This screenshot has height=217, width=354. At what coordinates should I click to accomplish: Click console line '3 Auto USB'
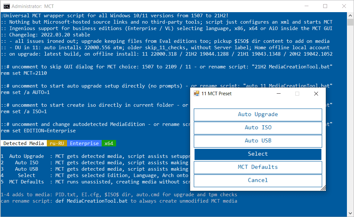95,169
